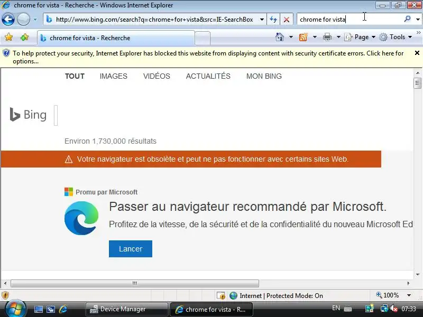The height and width of the screenshot is (317, 423).
Task: Stop loading with the red X icon
Action: click(x=287, y=20)
